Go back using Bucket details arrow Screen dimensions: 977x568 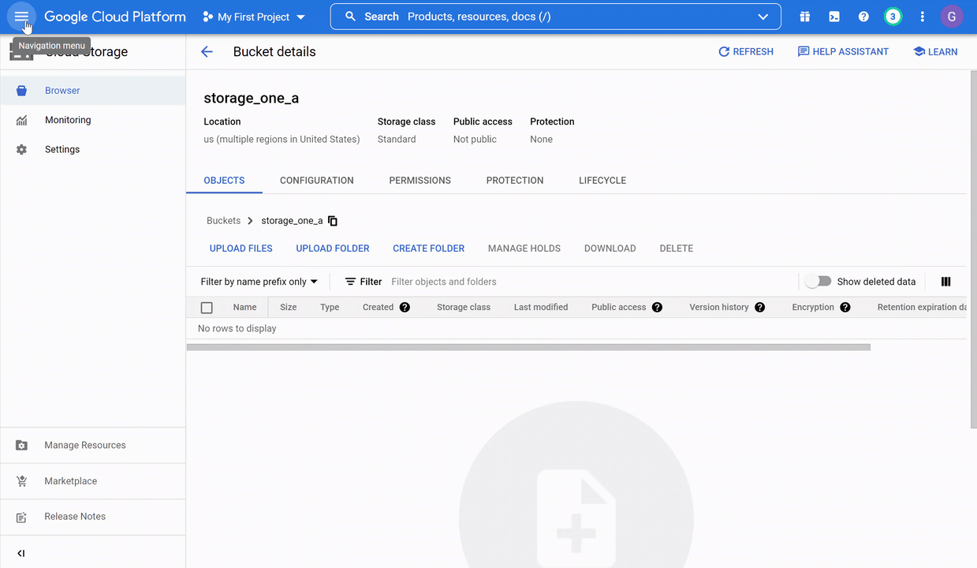click(207, 51)
